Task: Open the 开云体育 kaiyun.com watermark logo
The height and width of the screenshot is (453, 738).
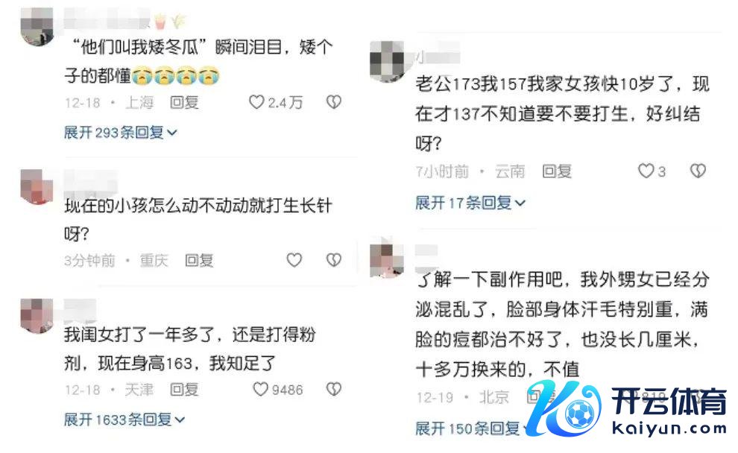Action: (x=628, y=407)
